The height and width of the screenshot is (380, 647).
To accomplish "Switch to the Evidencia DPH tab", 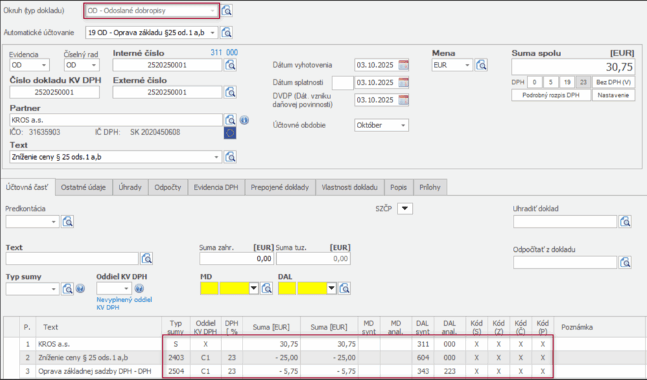I will click(217, 187).
